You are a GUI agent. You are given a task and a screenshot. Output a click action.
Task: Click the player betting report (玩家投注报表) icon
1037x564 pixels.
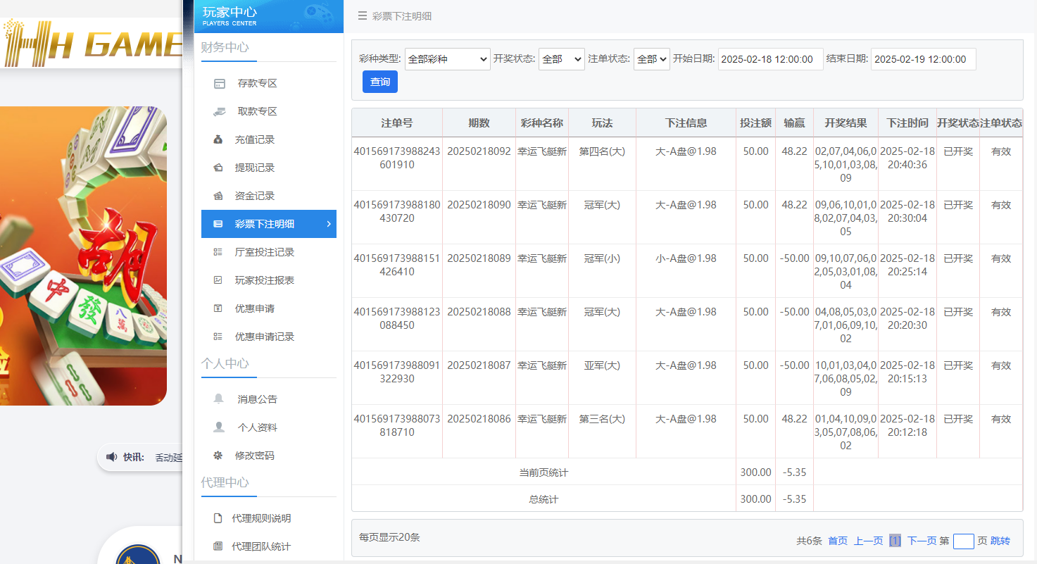(x=218, y=280)
